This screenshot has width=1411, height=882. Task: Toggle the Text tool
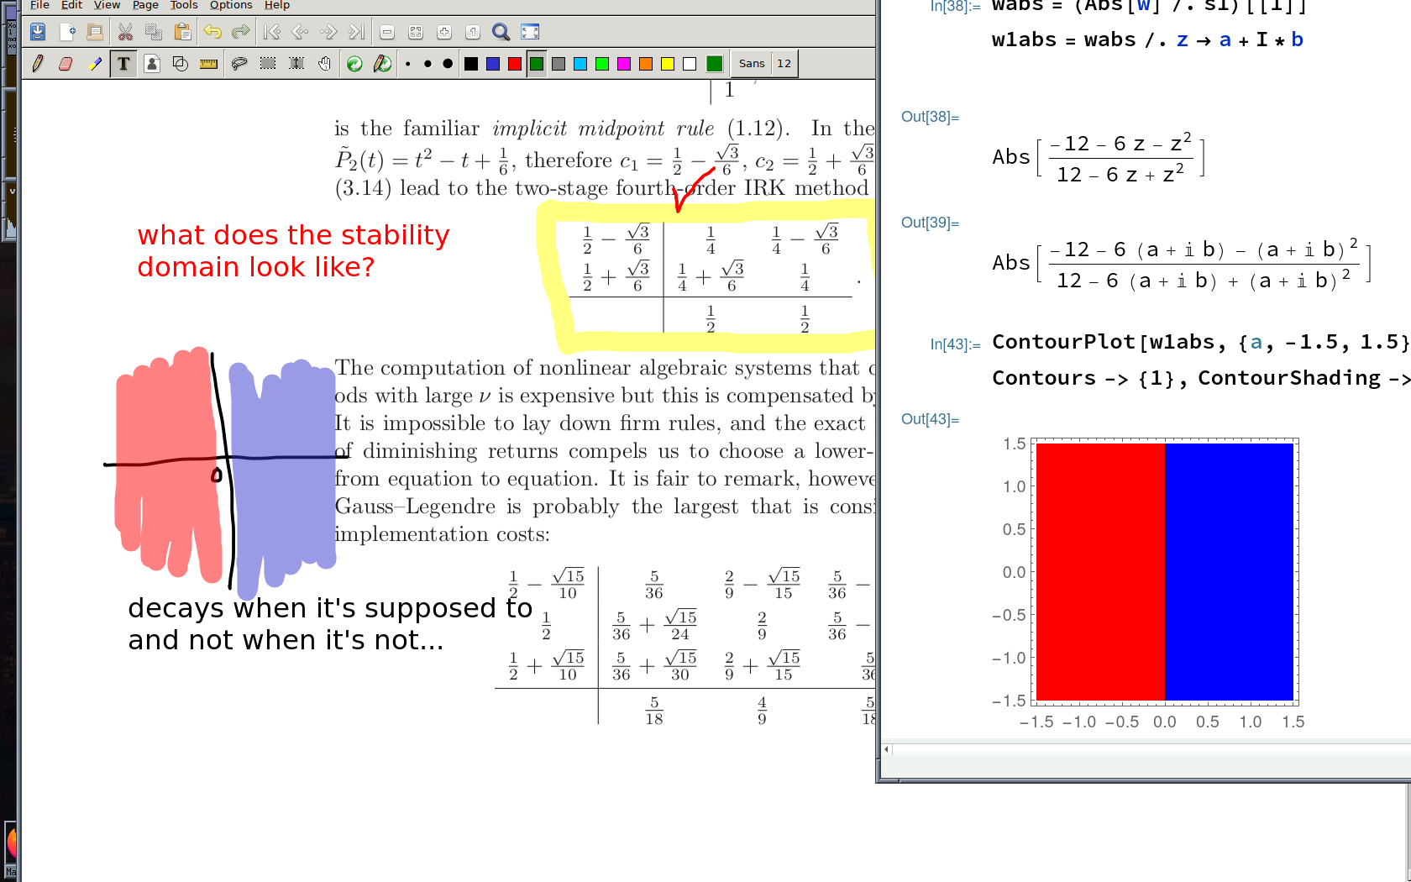[x=123, y=64]
